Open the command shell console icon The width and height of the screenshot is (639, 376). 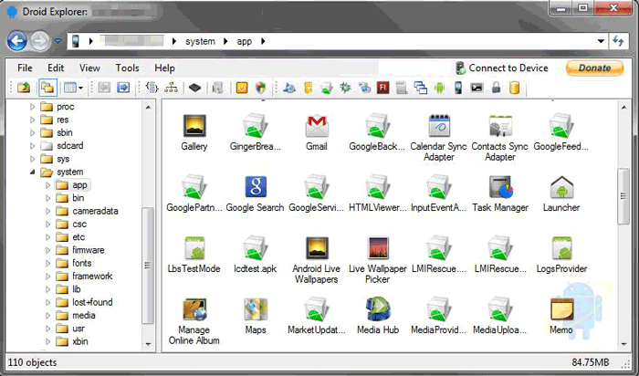477,88
